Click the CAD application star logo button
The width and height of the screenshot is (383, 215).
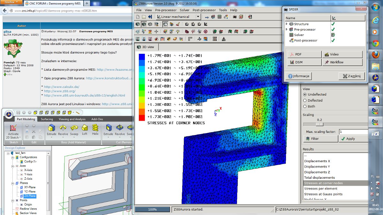pos(9,114)
